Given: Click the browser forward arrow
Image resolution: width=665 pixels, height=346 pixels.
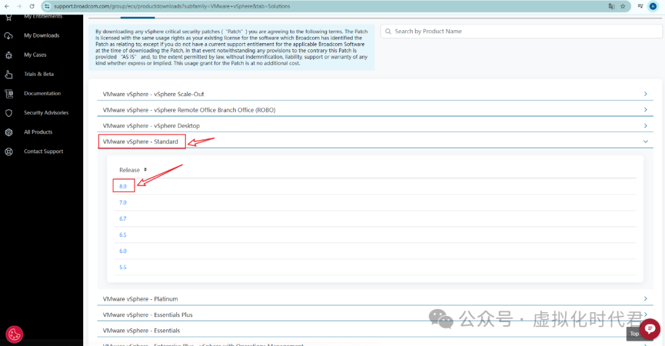Looking at the screenshot, I should pyautogui.click(x=19, y=6).
